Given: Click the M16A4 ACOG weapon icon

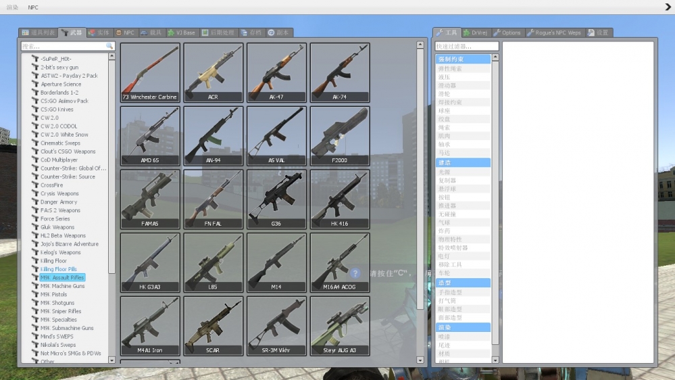Looking at the screenshot, I should (340, 262).
